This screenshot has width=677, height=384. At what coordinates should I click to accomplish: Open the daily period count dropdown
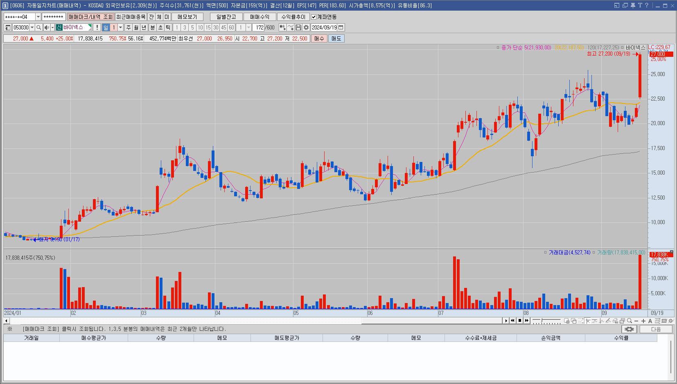[x=120, y=27]
